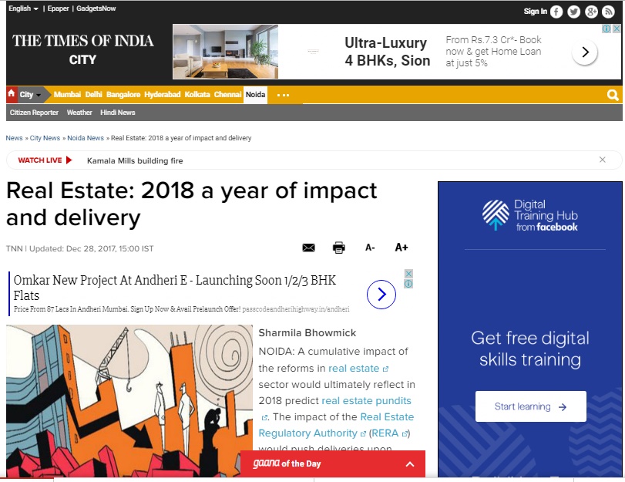
Task: Close the Omkar ad with X icon
Action: tap(408, 274)
